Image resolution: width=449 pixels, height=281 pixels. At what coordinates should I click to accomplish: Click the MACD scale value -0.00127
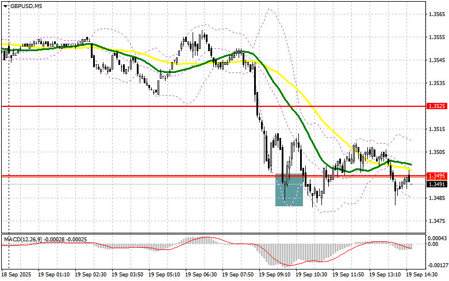pos(437,265)
